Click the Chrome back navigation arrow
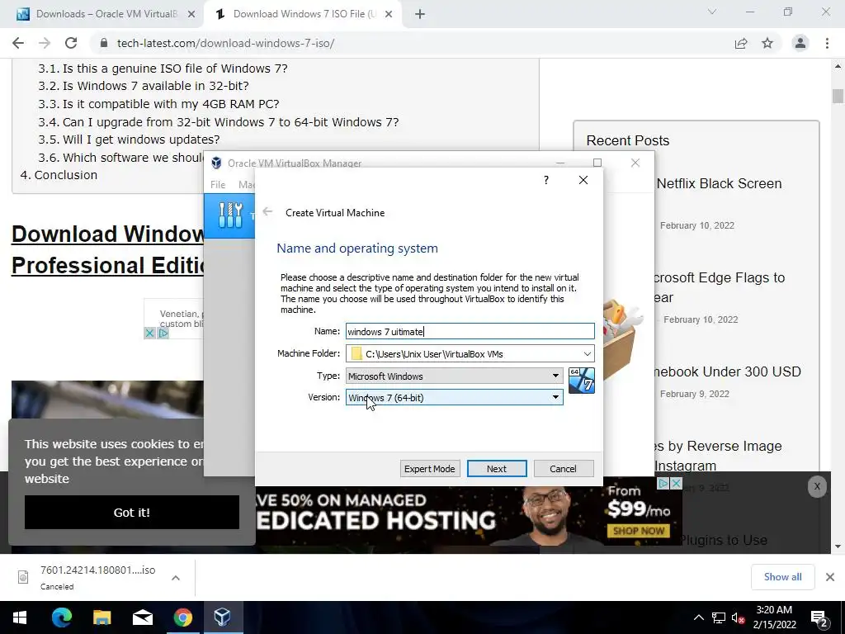Viewport: 845px width, 634px height. click(18, 43)
